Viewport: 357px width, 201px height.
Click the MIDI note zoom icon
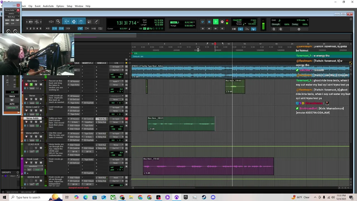pyautogui.click(x=37, y=21)
